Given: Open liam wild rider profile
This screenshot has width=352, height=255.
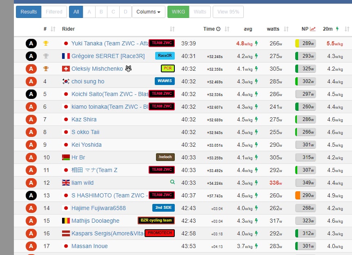Looking at the screenshot, I should (82, 183).
